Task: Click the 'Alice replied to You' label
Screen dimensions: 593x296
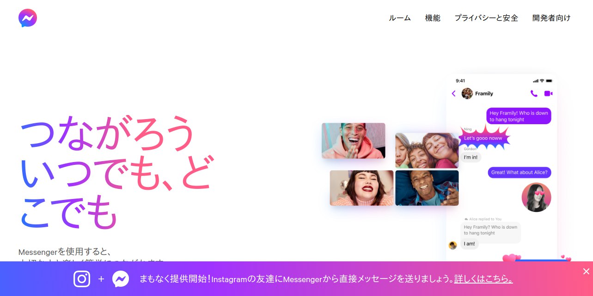Action: pyautogui.click(x=483, y=219)
